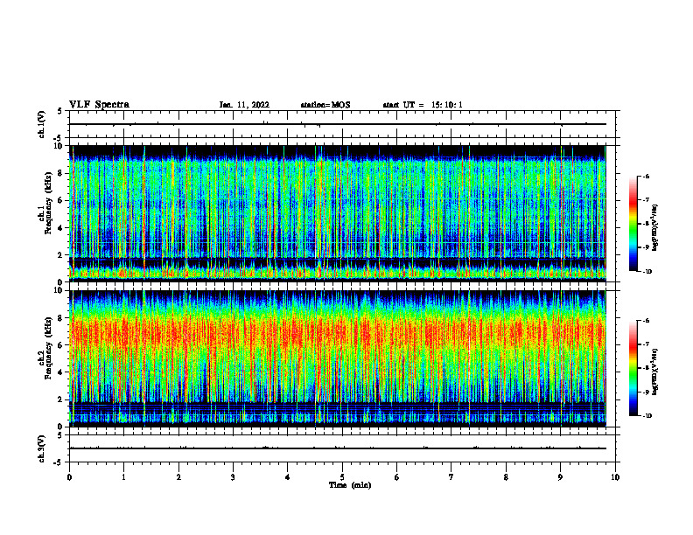693x535 pixels.
Task: Click the "VLF Spectra" title text
Action: (99, 105)
